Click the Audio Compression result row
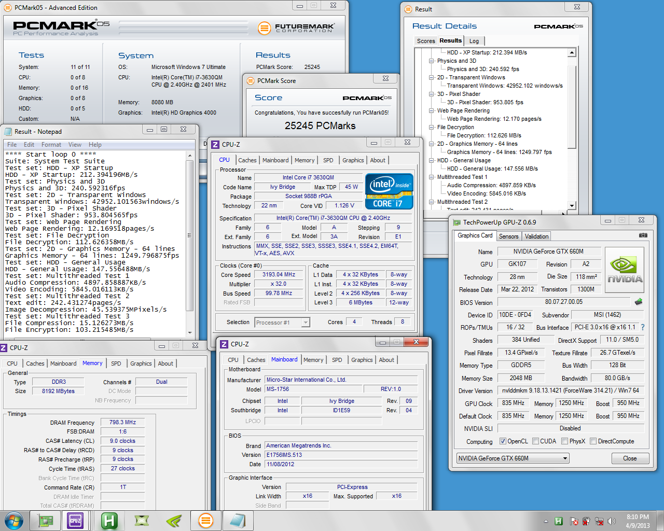 491,185
